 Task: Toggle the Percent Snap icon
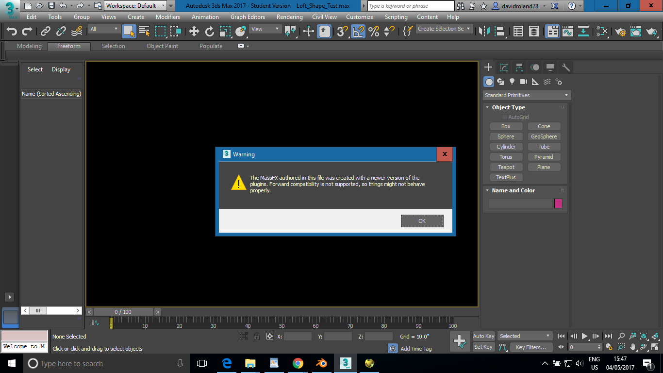click(374, 32)
